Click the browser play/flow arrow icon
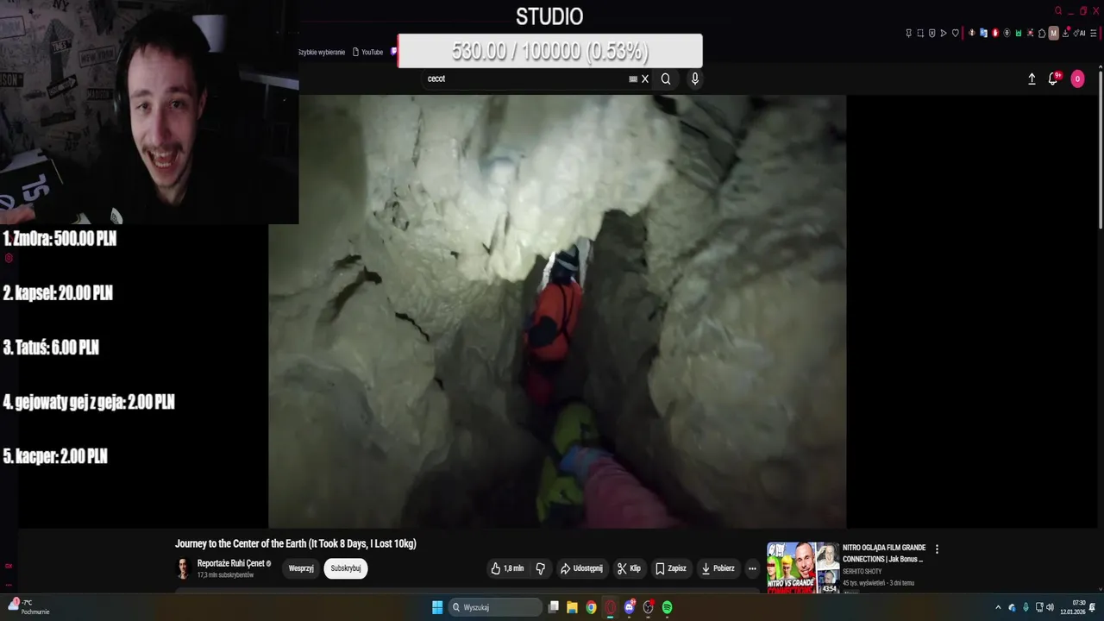Screen dimensions: 1104x621 click(944, 33)
